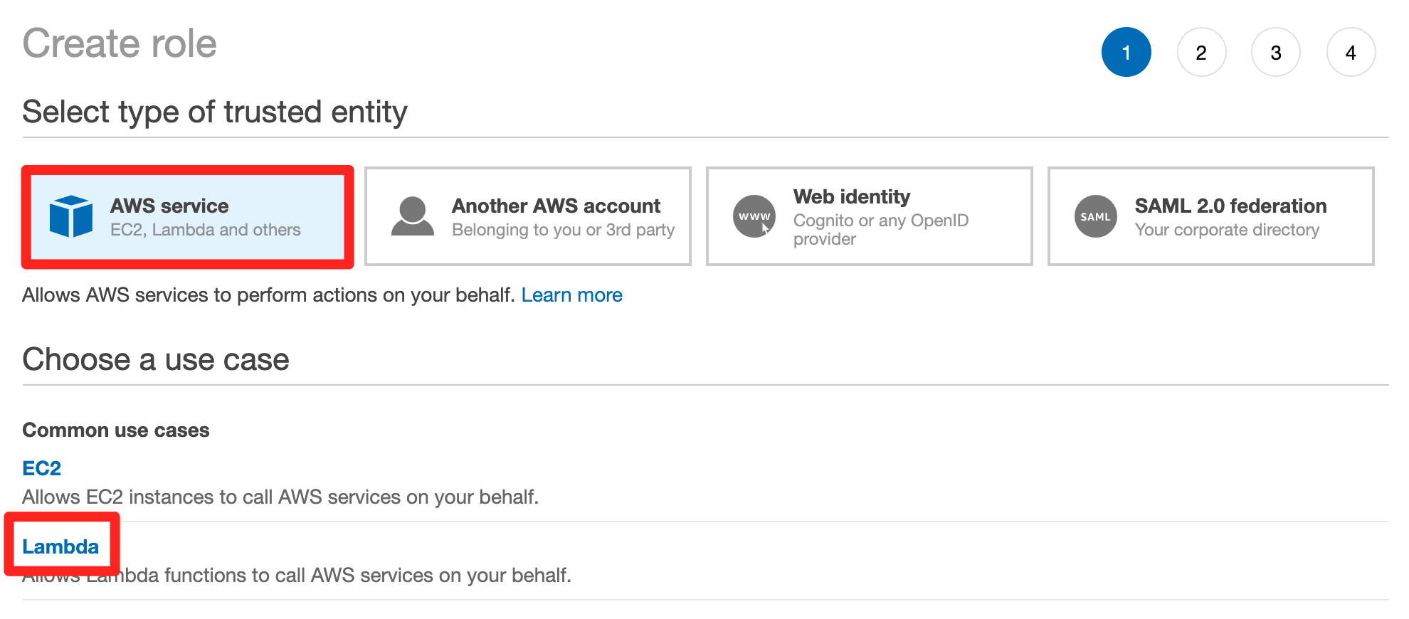Click the EC2 instances description text
Viewport: 1409px width, 619px height.
point(280,497)
